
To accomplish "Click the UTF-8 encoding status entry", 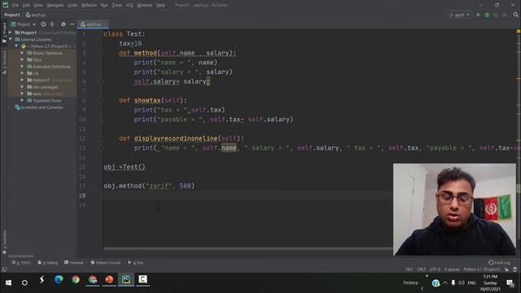I will pyautogui.click(x=435, y=269).
